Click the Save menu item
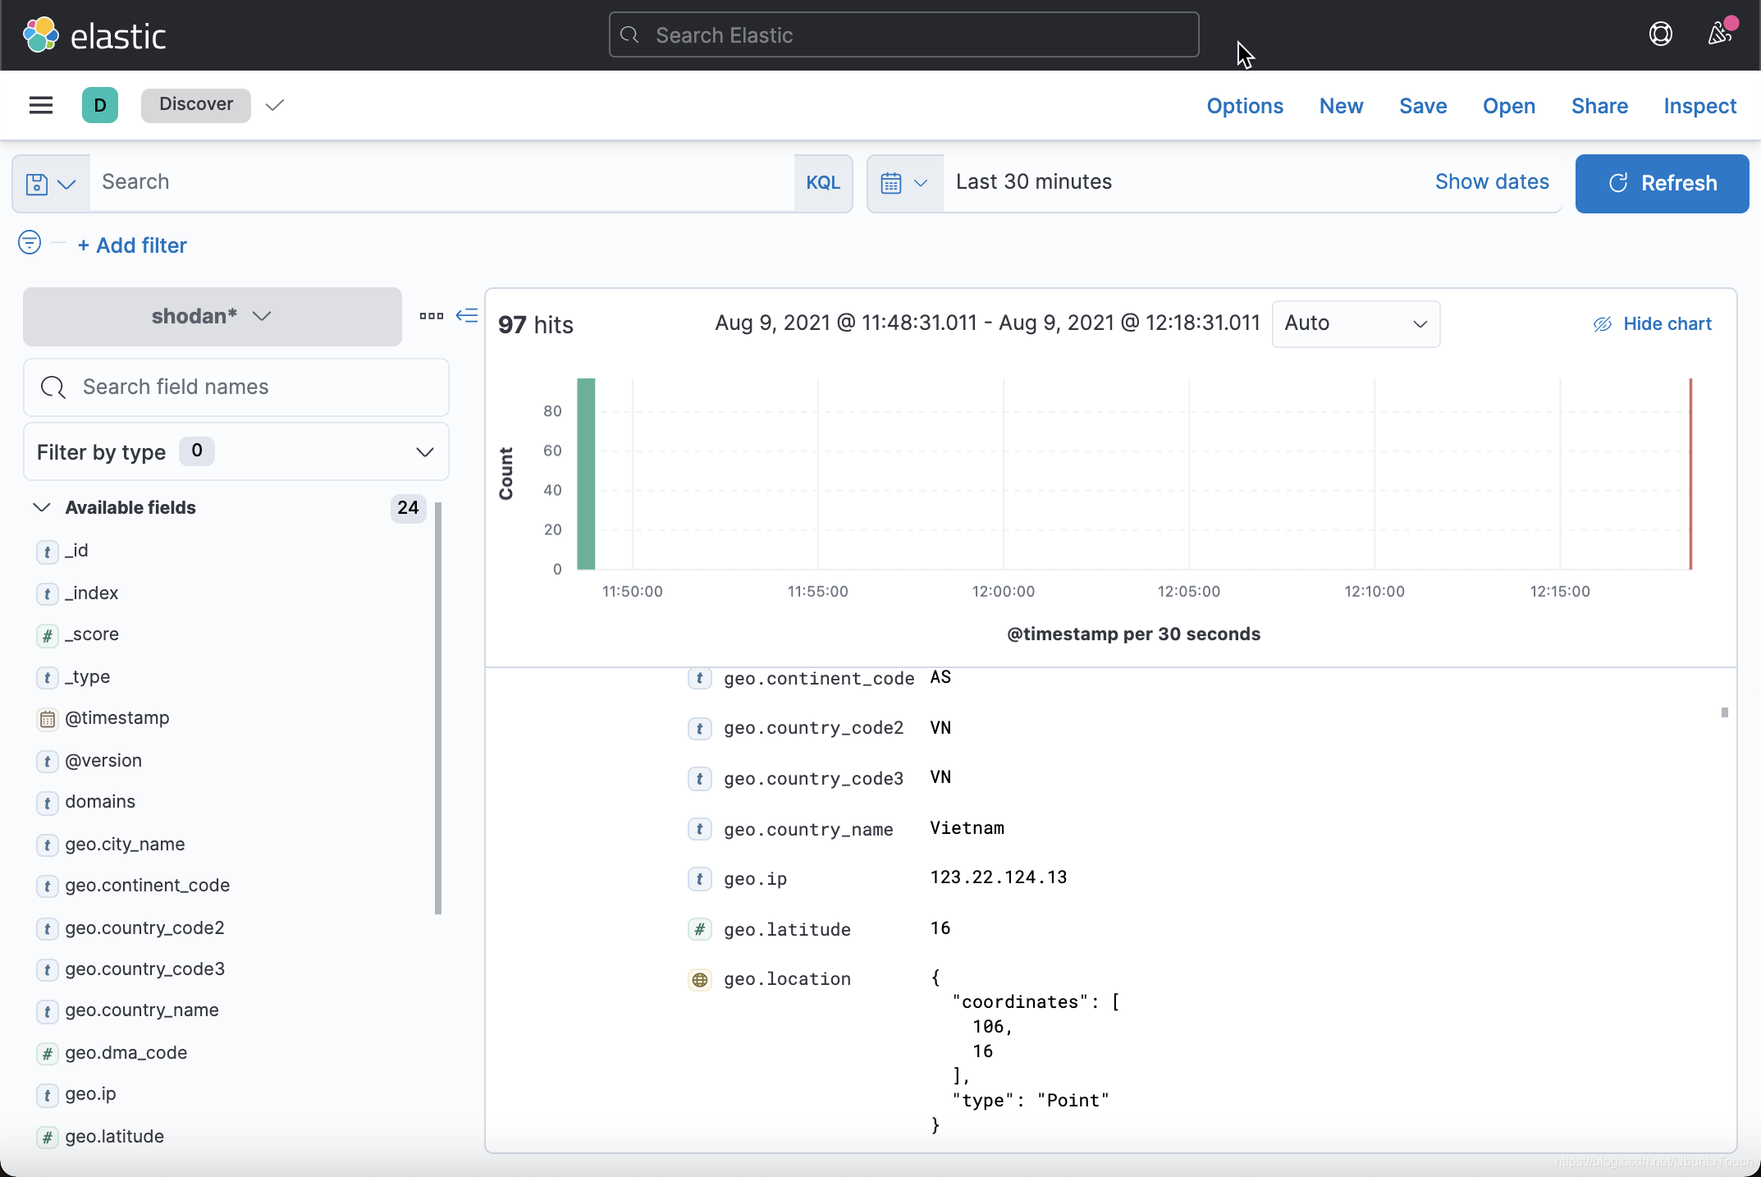Image resolution: width=1761 pixels, height=1177 pixels. click(1422, 105)
